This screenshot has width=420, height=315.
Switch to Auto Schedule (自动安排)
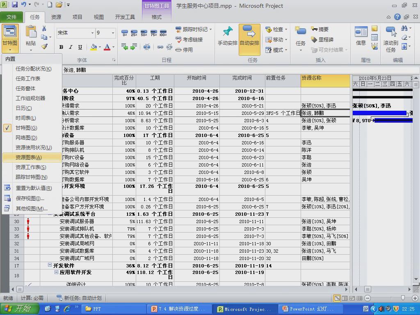click(x=249, y=39)
